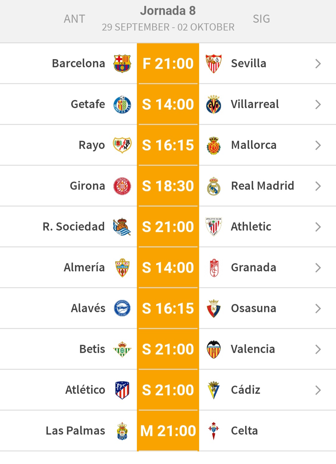The width and height of the screenshot is (336, 464).
Task: Select the Real Madrid crest
Action: tap(214, 186)
